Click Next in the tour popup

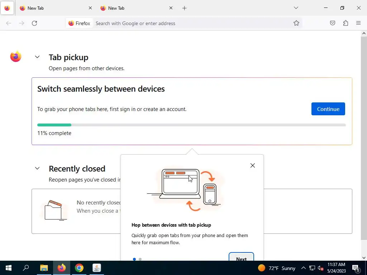tap(241, 257)
